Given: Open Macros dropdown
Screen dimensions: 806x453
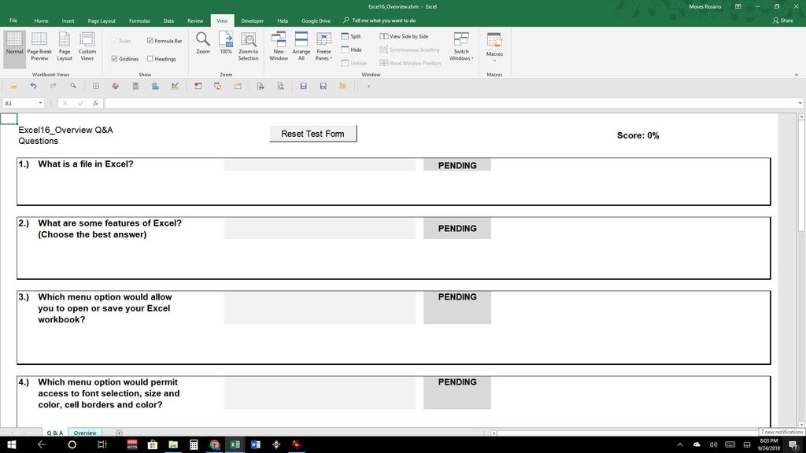Looking at the screenshot, I should click(494, 57).
